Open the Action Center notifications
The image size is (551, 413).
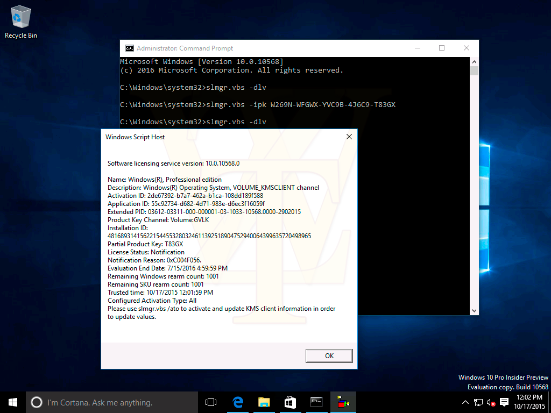click(504, 402)
